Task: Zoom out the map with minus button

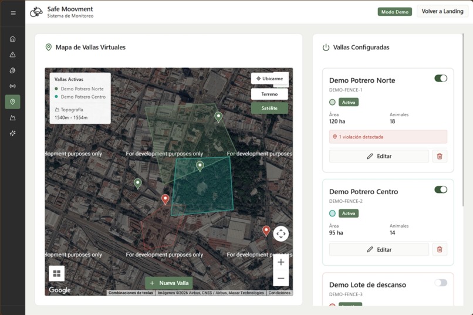Action: coord(281,278)
